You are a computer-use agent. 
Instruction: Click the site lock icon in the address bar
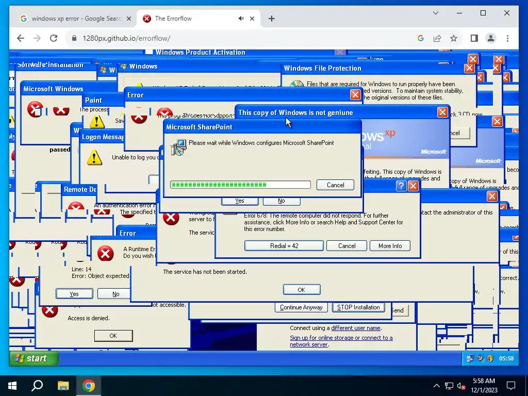pyautogui.click(x=74, y=38)
